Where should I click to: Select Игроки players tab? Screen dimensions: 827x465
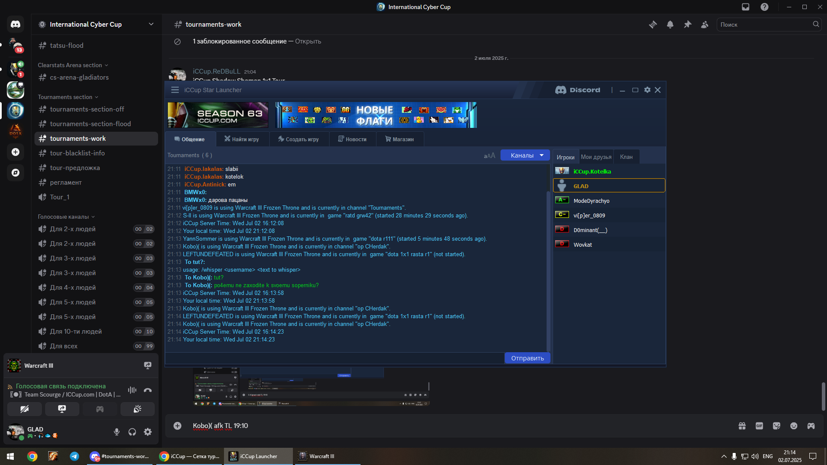pyautogui.click(x=566, y=157)
